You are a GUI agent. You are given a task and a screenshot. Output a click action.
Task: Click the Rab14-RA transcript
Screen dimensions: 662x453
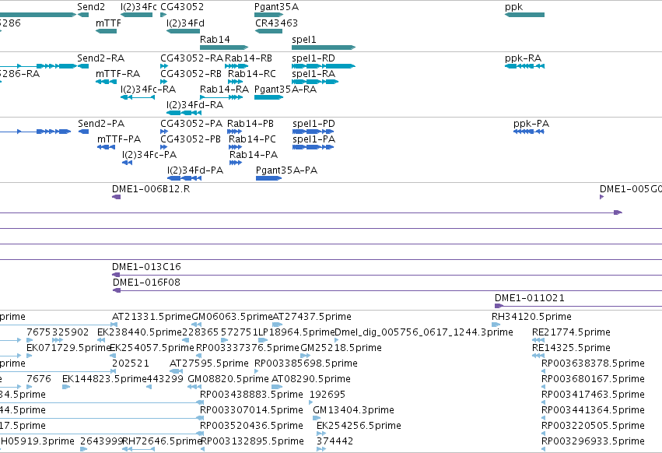pyautogui.click(x=221, y=97)
